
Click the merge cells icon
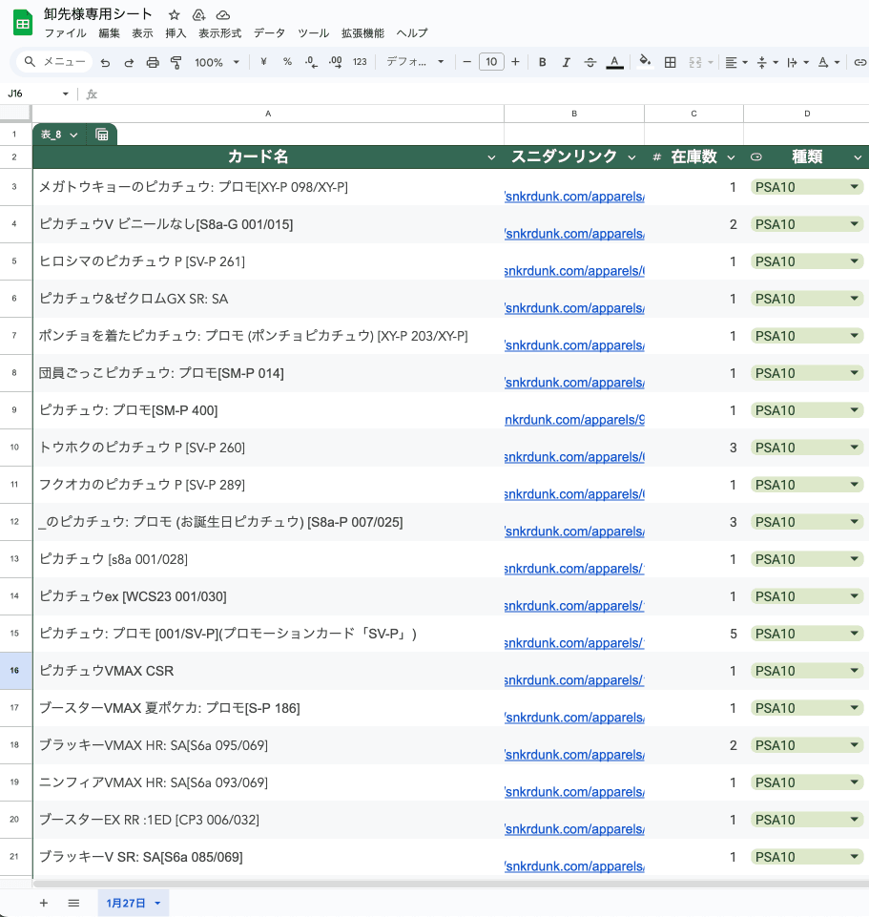pos(694,62)
